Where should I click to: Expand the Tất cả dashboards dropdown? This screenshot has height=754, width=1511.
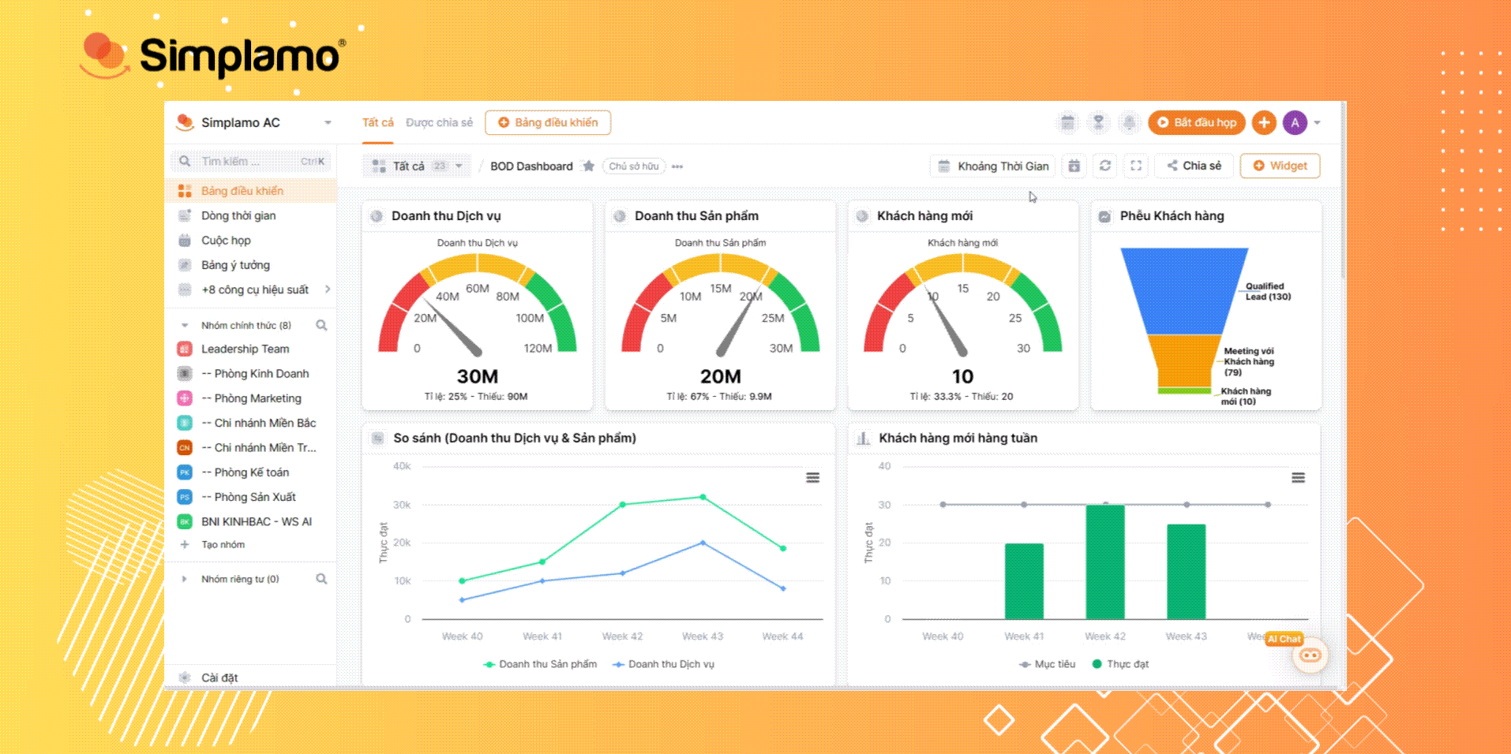[x=458, y=166]
